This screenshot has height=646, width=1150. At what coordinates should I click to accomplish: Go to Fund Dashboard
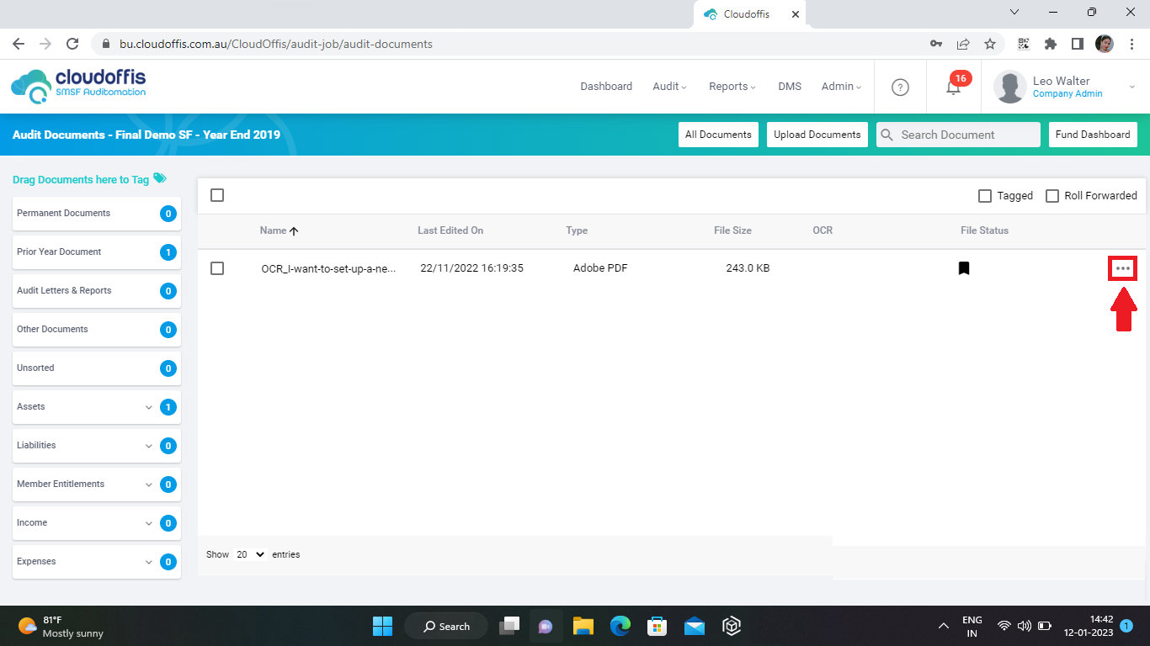[x=1092, y=135]
